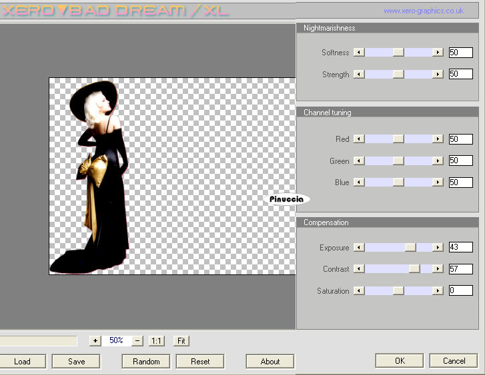Click the Saturation slider thumb
The image size is (485, 375).
click(398, 290)
